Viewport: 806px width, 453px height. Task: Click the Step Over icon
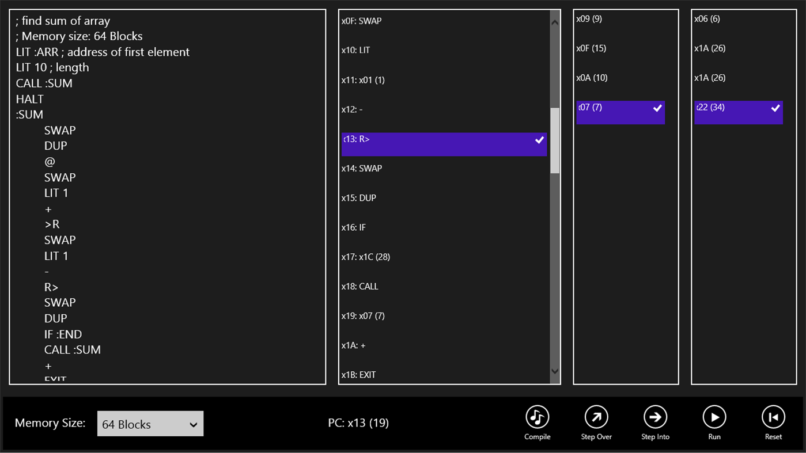[x=596, y=417]
